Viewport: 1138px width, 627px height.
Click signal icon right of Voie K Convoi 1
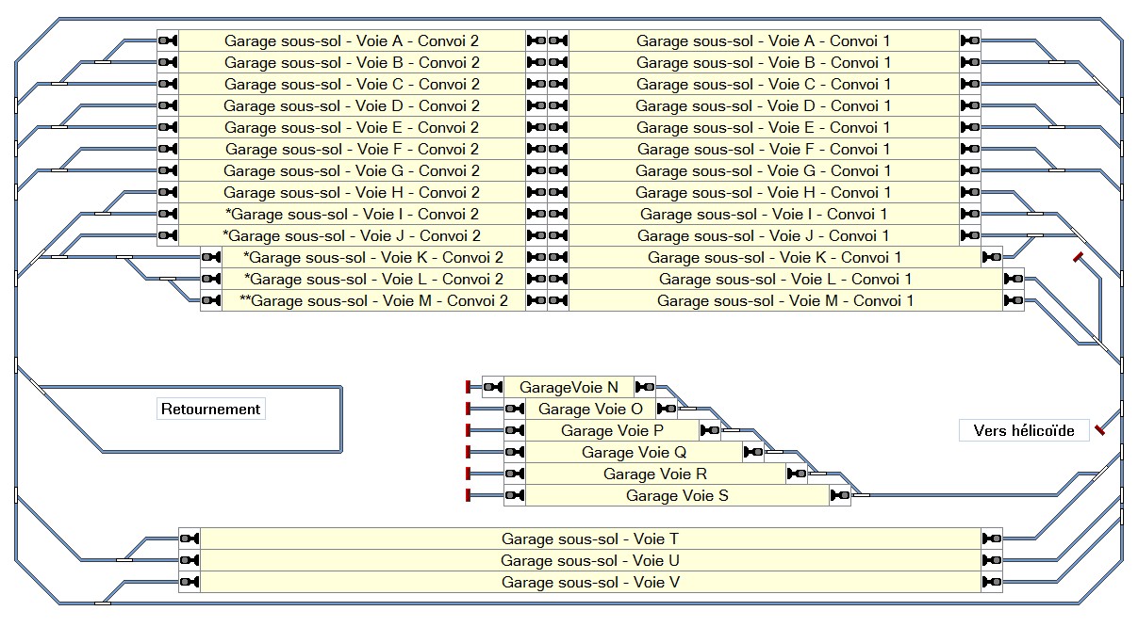(x=993, y=257)
